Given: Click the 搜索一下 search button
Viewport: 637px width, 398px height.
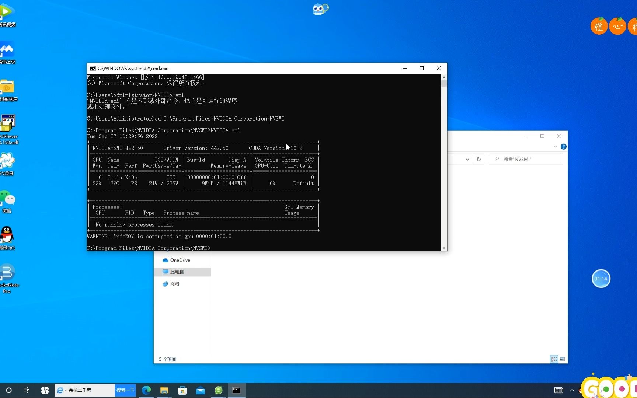Looking at the screenshot, I should (125, 390).
